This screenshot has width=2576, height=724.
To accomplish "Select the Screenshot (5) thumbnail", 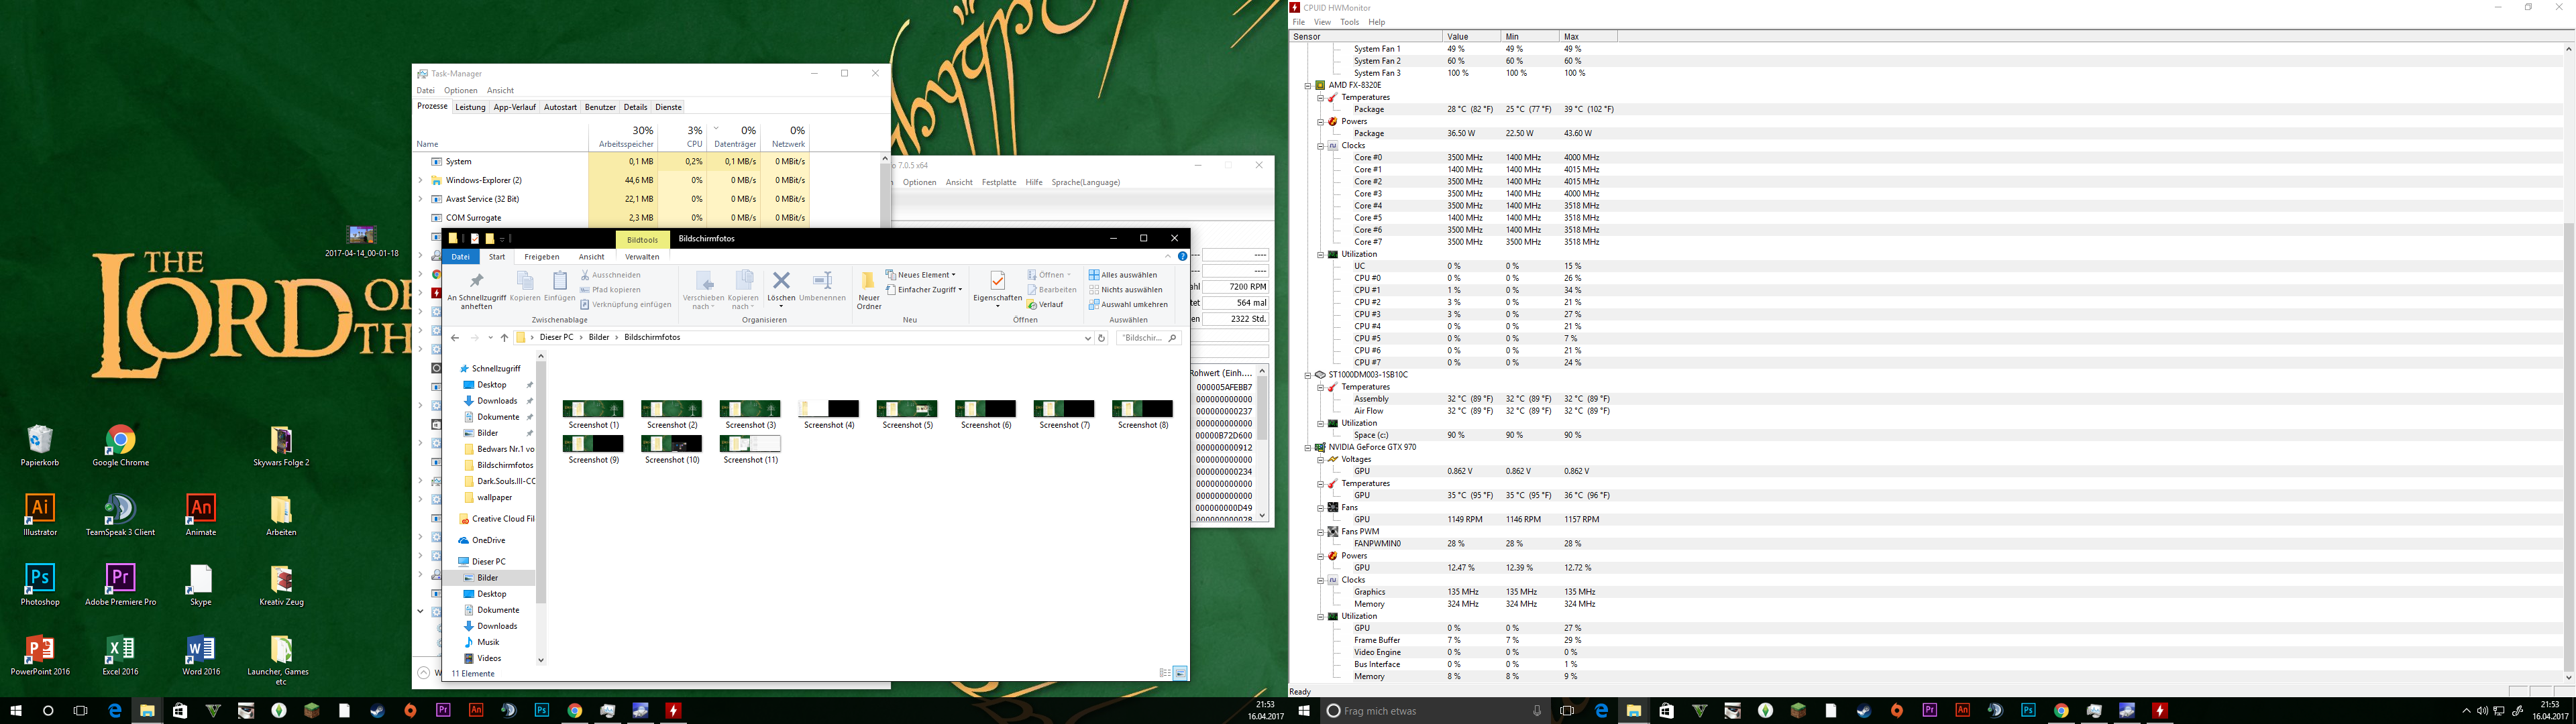I will [907, 408].
